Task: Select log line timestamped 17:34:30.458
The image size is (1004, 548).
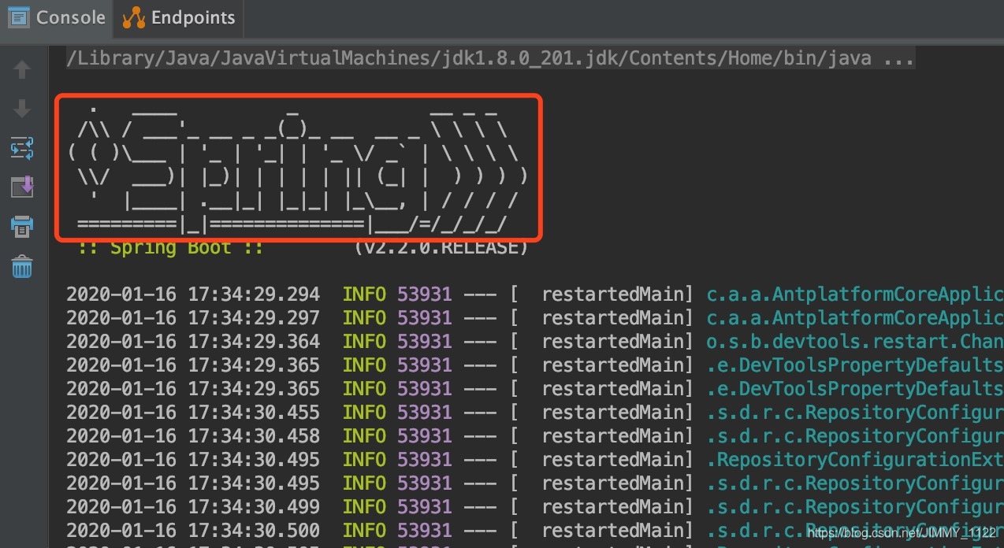Action: coord(535,436)
